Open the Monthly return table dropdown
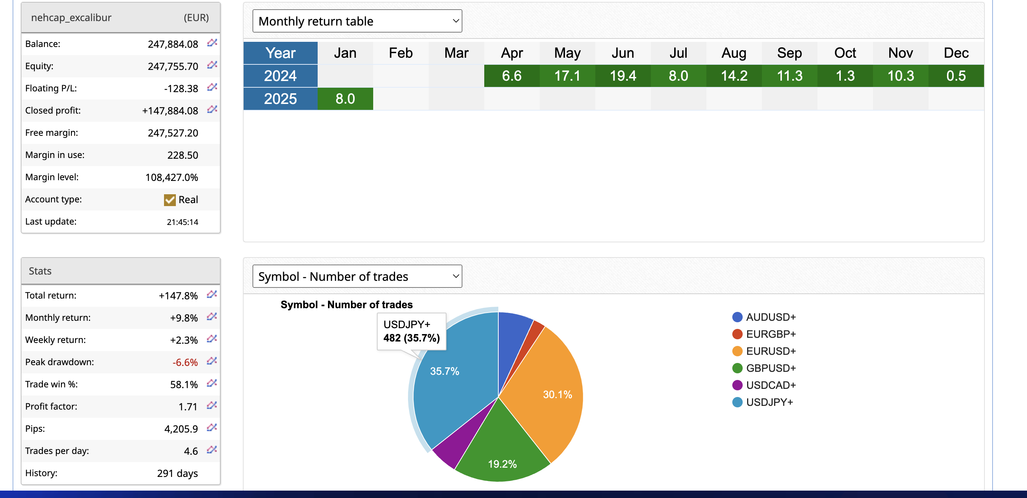The width and height of the screenshot is (1027, 498). pos(357,21)
